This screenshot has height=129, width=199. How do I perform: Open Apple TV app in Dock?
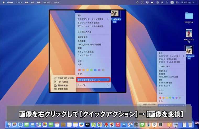pyautogui.click(x=87, y=125)
